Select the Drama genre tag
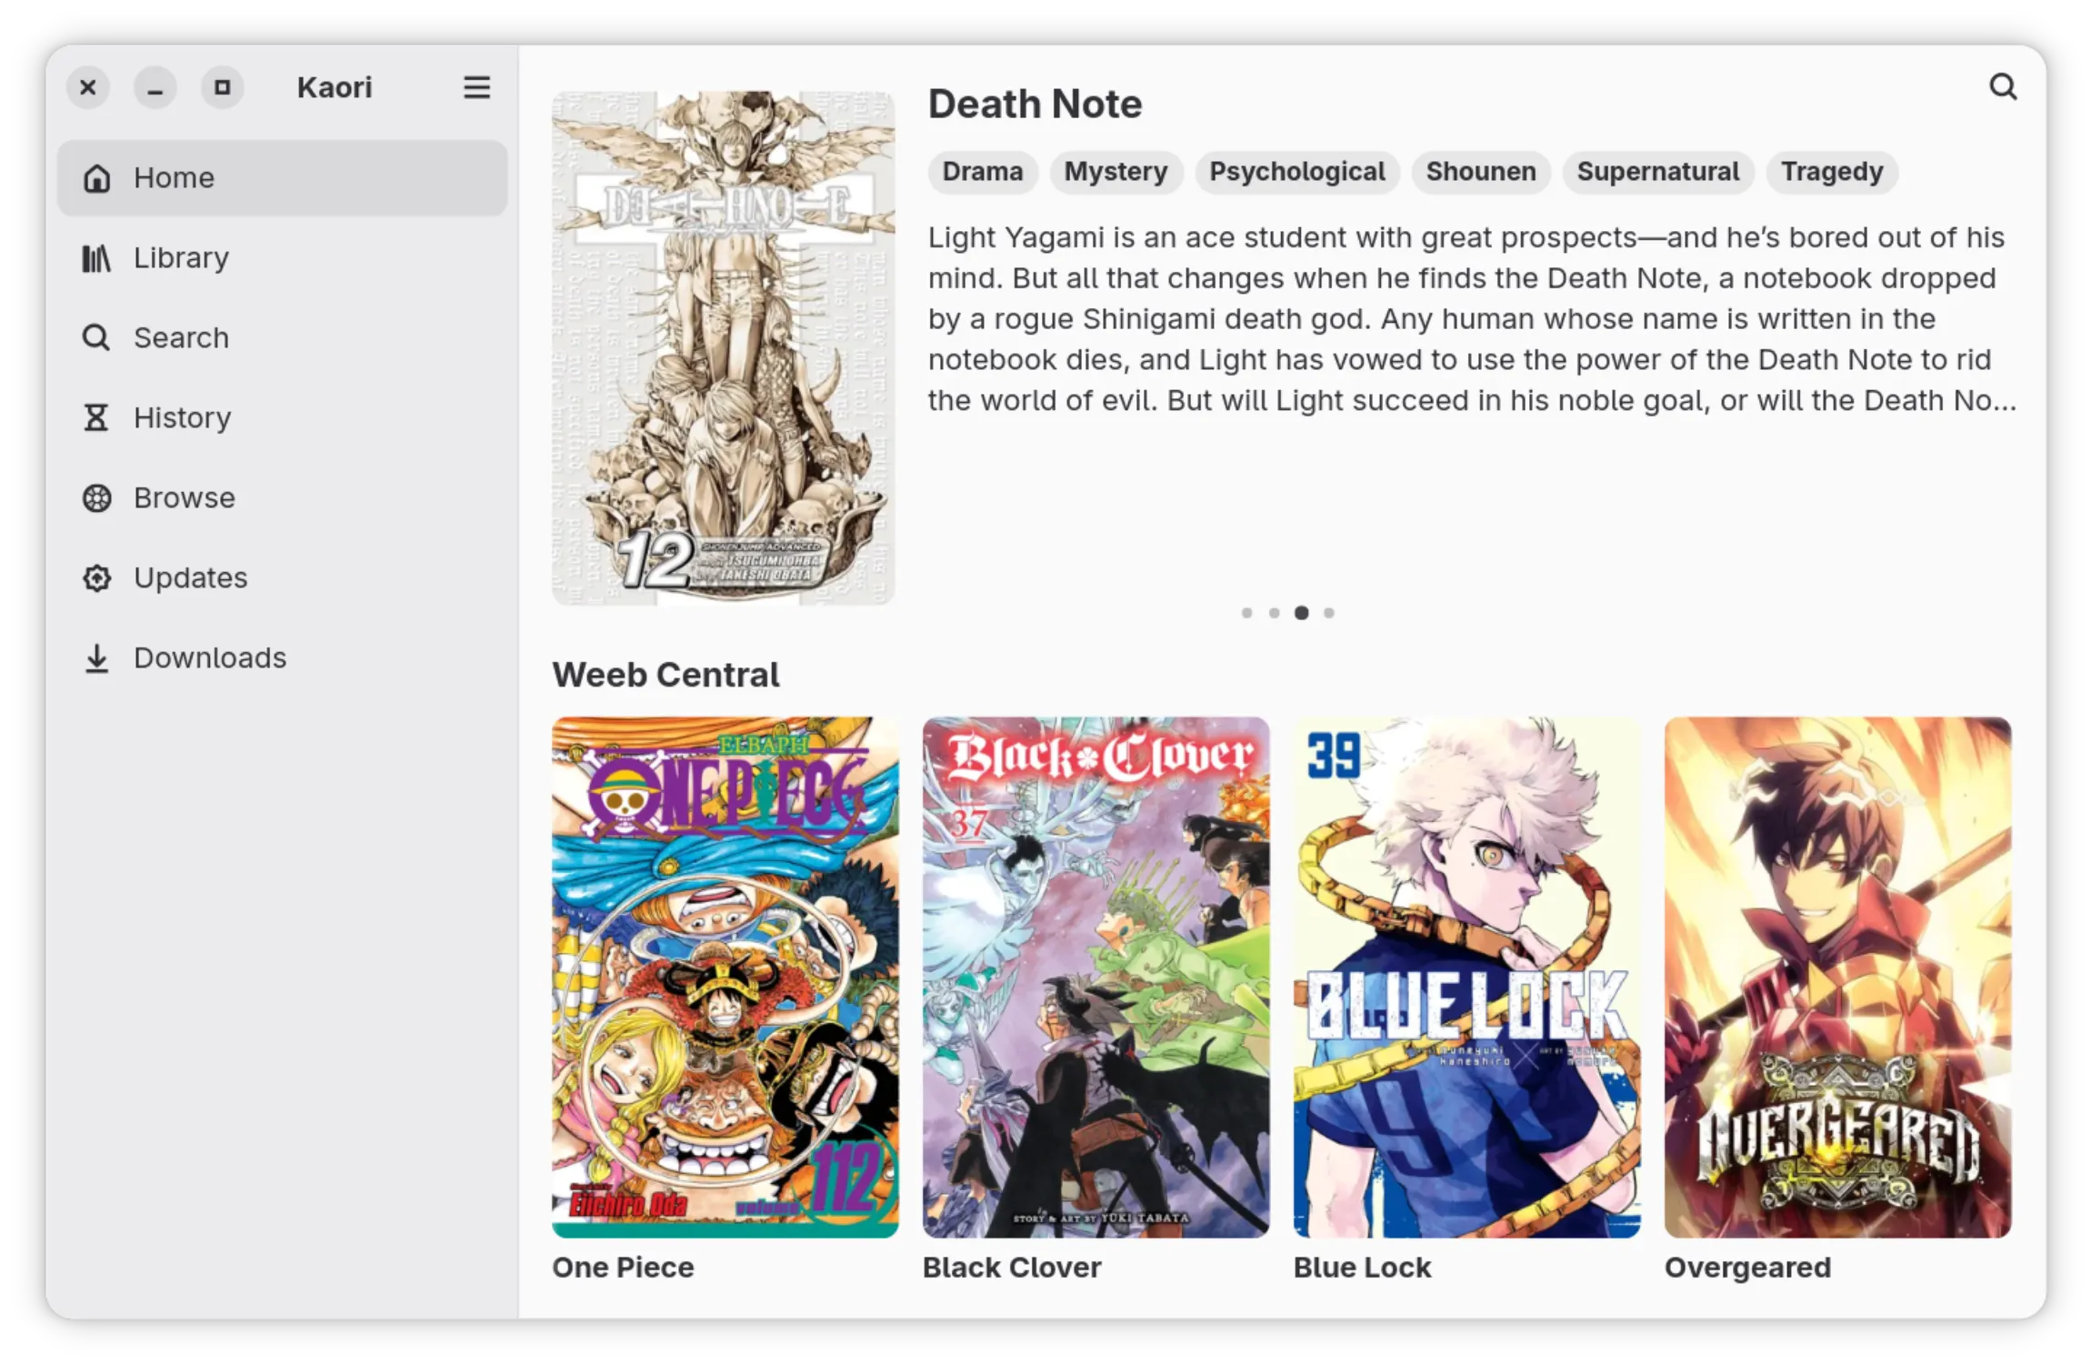The width and height of the screenshot is (2091, 1364). [x=982, y=172]
